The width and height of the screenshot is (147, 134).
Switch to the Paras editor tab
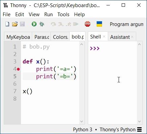(x=42, y=37)
